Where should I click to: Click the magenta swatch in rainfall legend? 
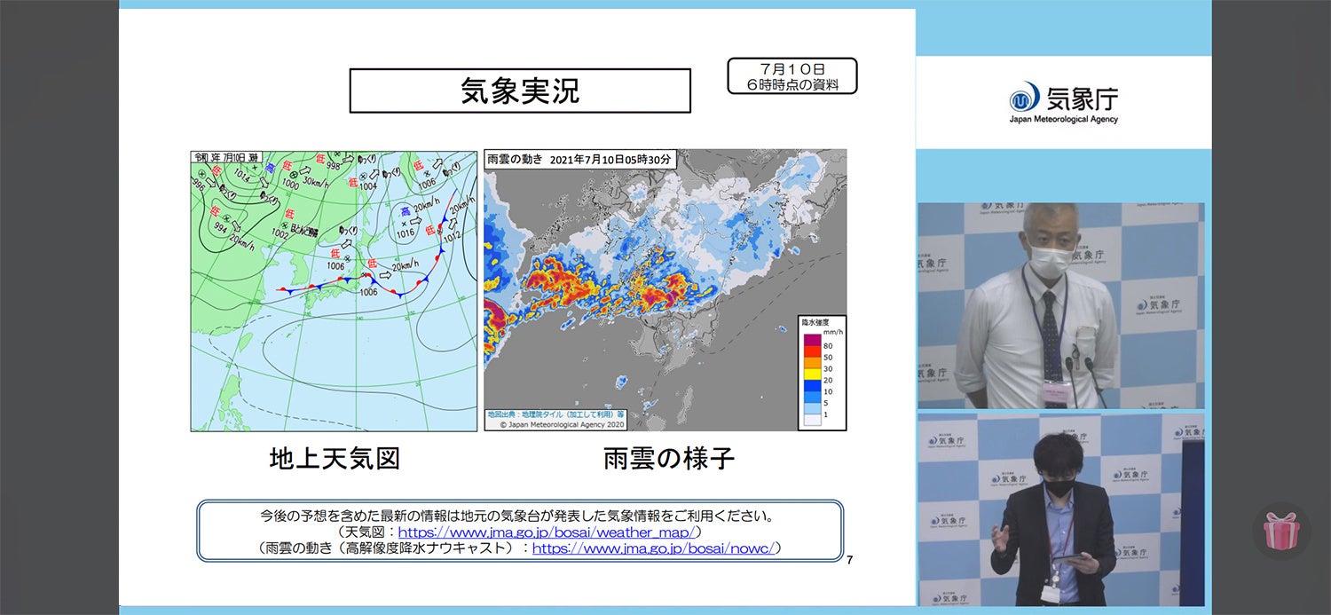[813, 339]
